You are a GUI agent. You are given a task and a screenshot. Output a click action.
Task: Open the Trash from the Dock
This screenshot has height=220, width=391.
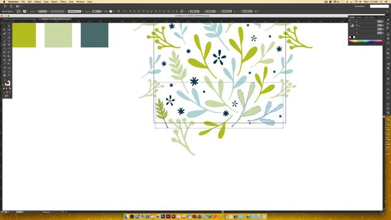264,216
